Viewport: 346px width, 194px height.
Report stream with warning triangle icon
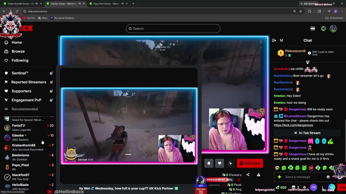pos(258,175)
